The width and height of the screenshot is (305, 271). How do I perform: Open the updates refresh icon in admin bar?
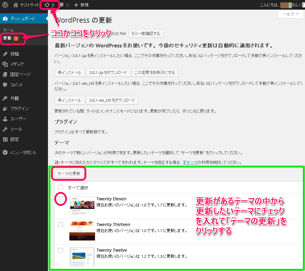tap(47, 5)
